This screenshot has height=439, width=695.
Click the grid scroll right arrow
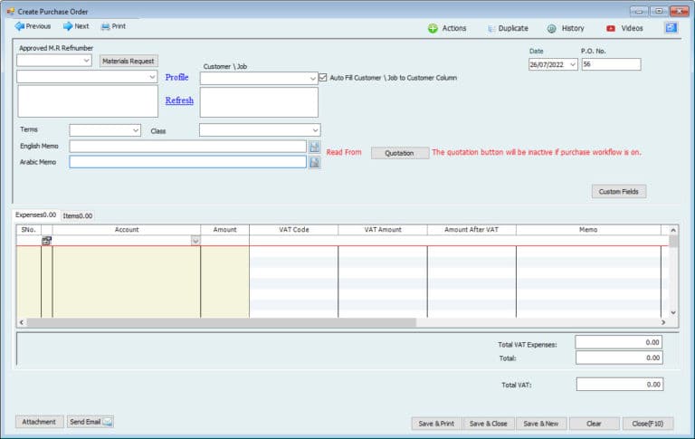(x=663, y=322)
